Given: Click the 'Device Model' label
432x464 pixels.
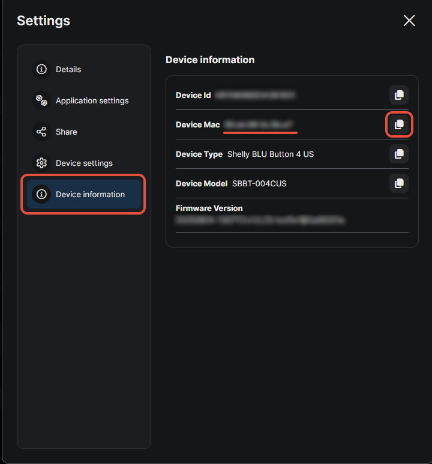Looking at the screenshot, I should pyautogui.click(x=202, y=184).
